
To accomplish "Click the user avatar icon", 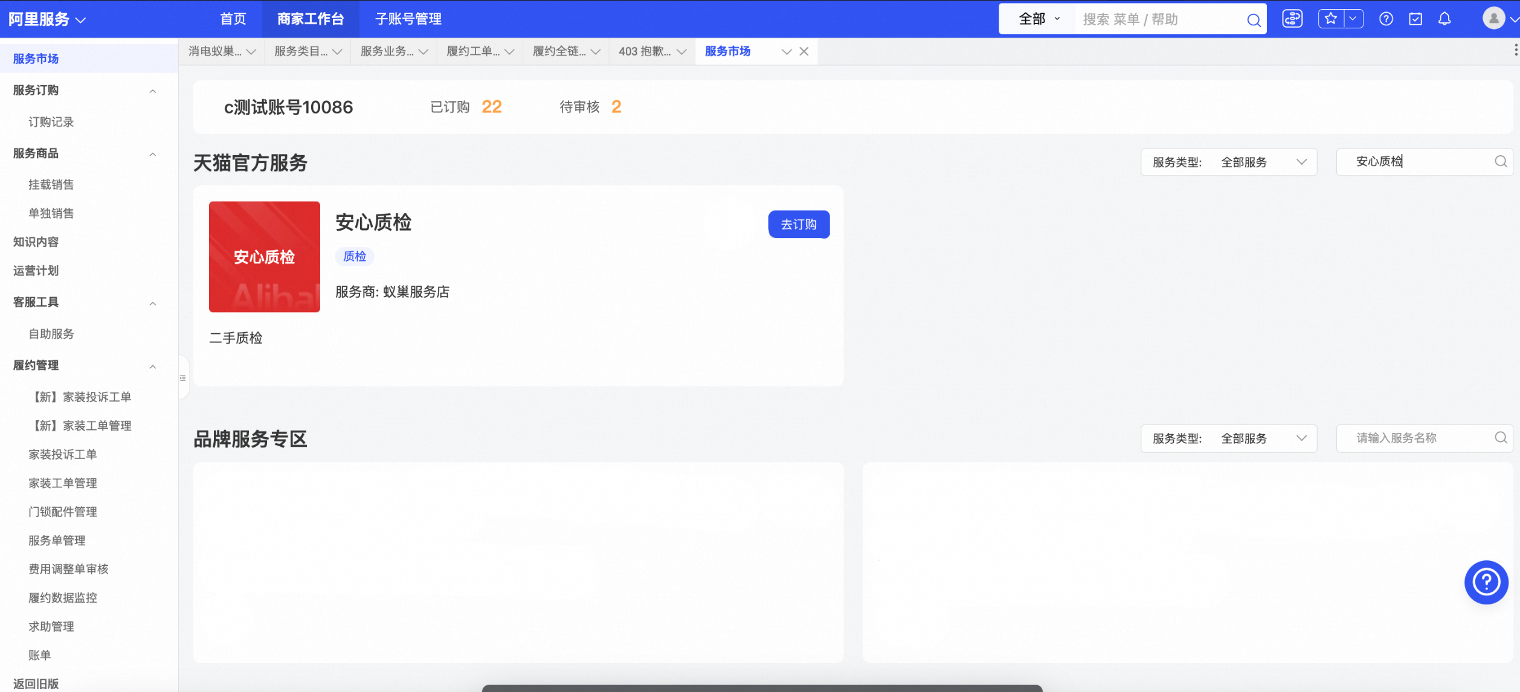I will pyautogui.click(x=1493, y=18).
